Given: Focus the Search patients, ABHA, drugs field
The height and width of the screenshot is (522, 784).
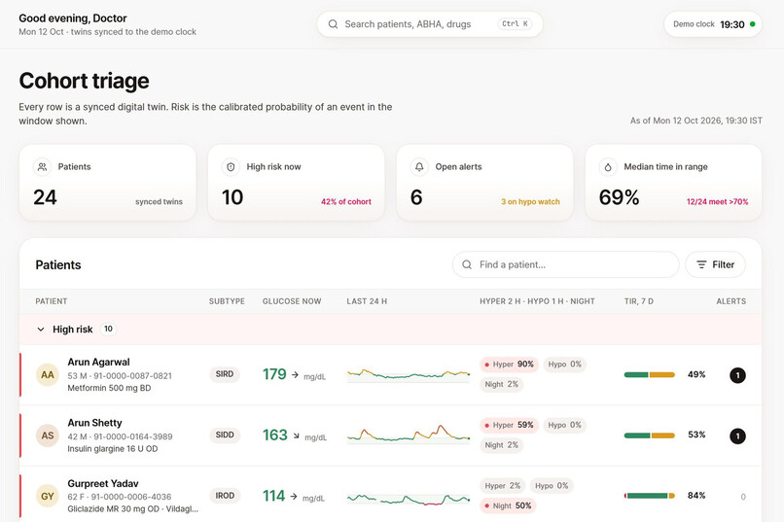Looking at the screenshot, I should click(430, 24).
